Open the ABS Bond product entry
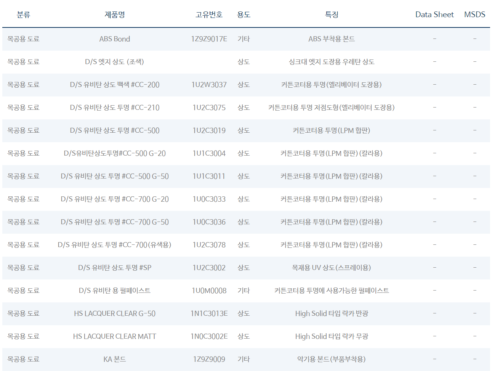This screenshot has width=492, height=371. point(115,39)
